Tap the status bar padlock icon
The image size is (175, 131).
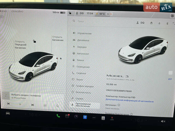(x=70, y=13)
